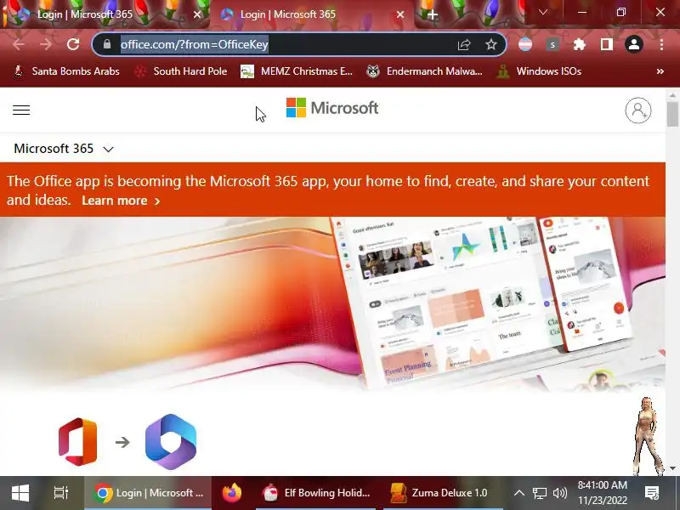This screenshot has height=510, width=680.
Task: Click the sign-in account icon
Action: (x=638, y=110)
